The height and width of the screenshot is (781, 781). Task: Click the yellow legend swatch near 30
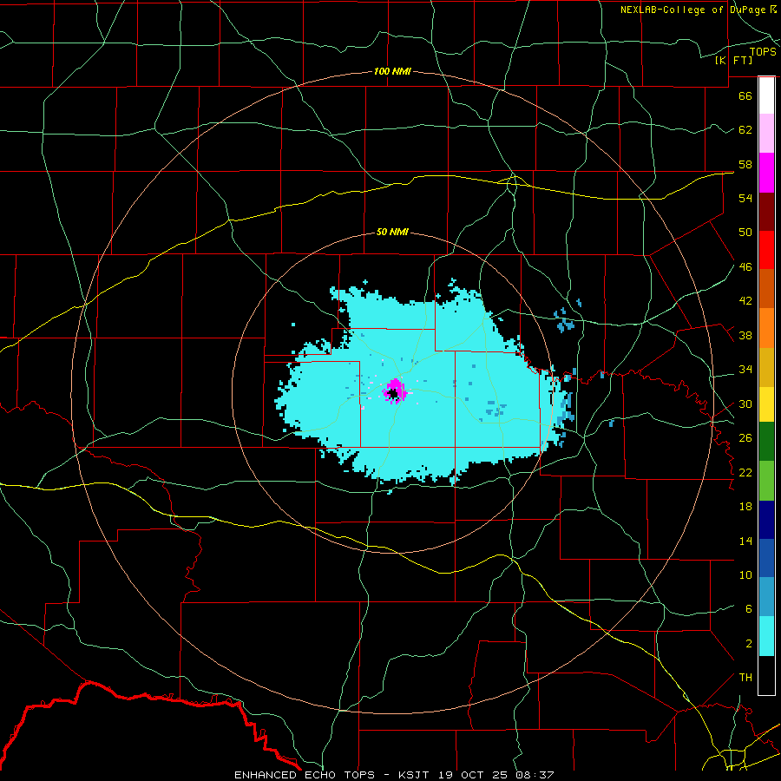click(766, 404)
